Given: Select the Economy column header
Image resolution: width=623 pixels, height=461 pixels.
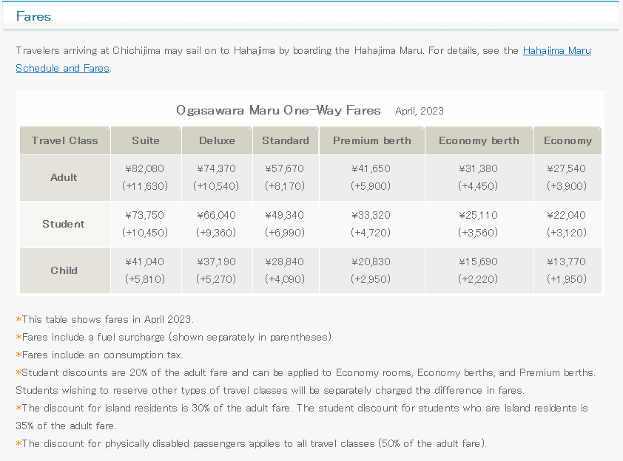Looking at the screenshot, I should click(568, 140).
